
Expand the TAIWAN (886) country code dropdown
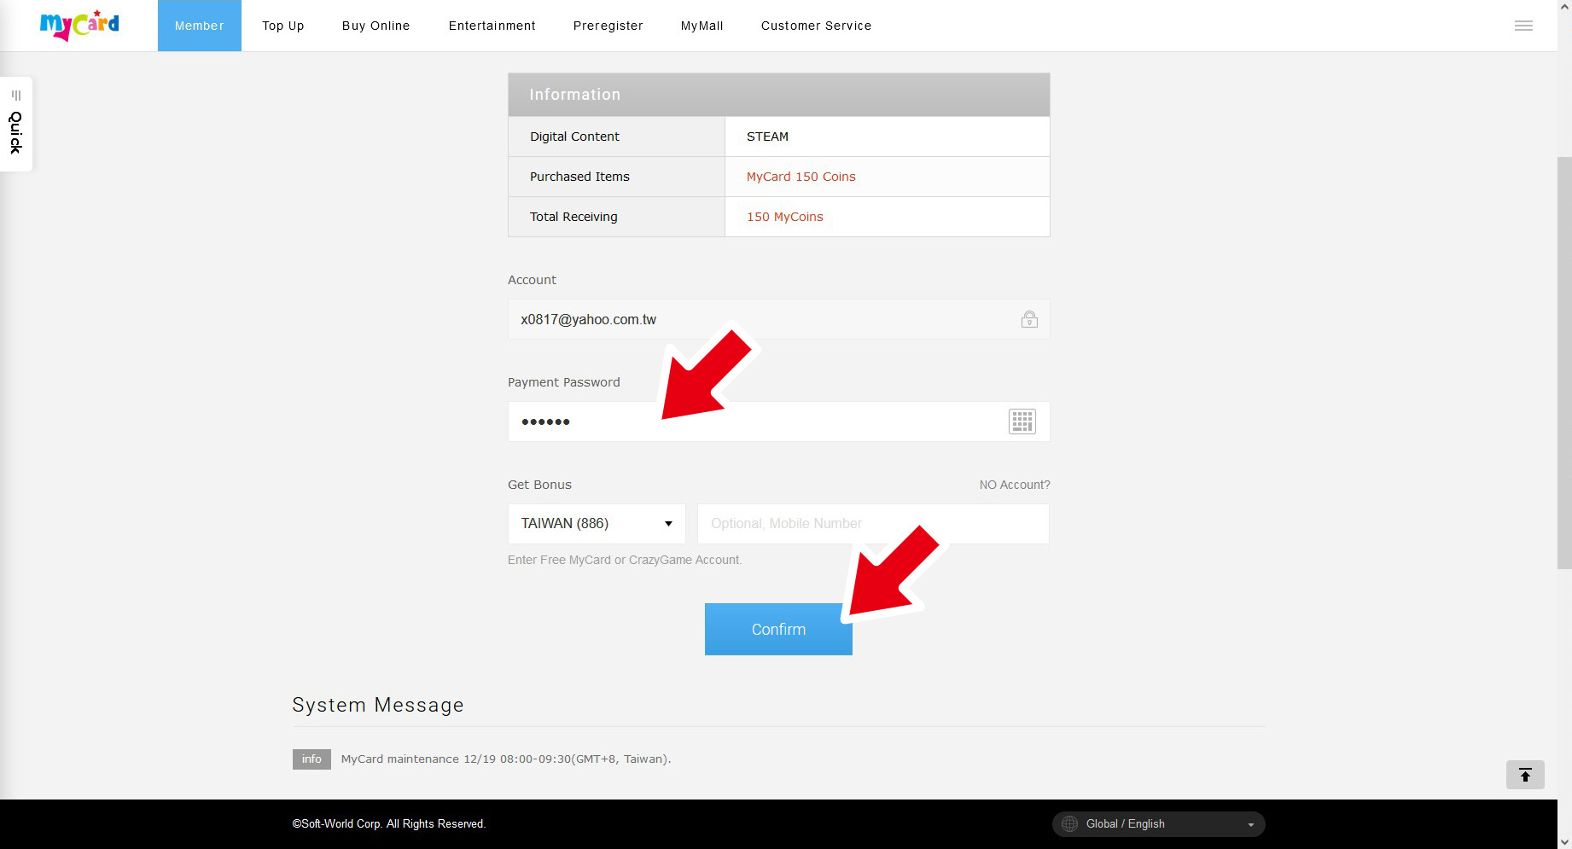597,524
